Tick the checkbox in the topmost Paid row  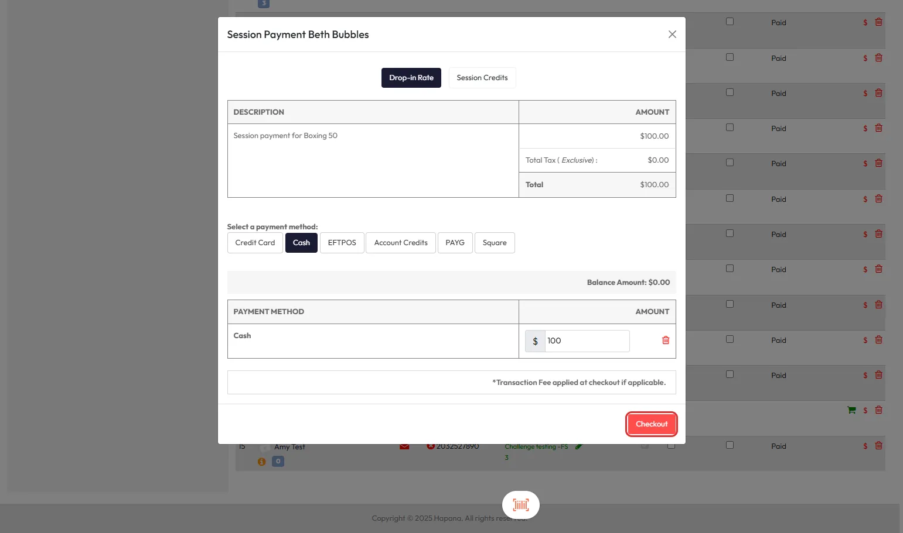pos(730,22)
